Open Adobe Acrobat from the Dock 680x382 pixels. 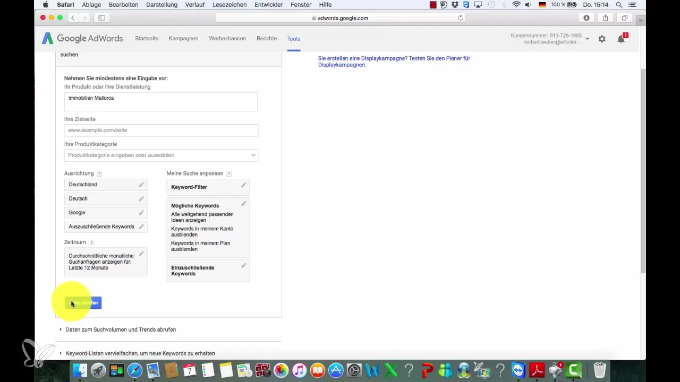(537, 370)
